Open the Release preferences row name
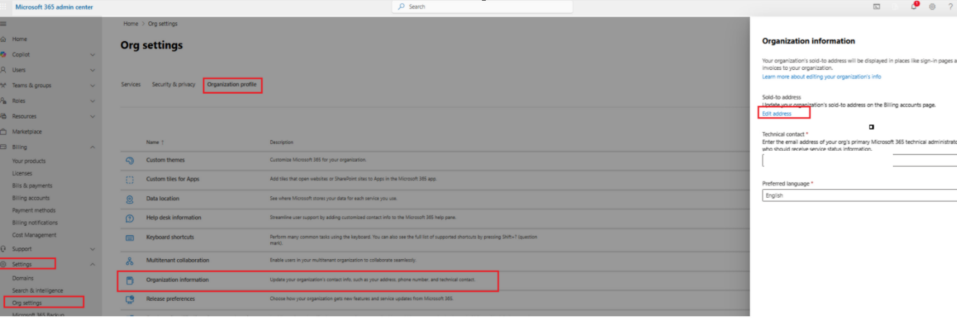 pos(170,299)
